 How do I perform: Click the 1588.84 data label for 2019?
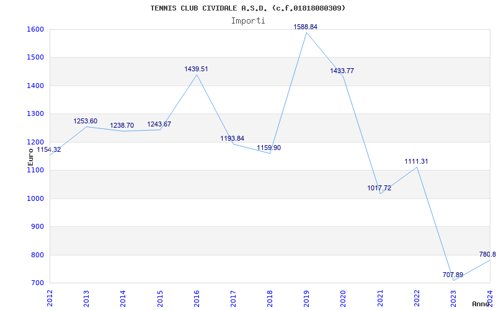pyautogui.click(x=306, y=27)
